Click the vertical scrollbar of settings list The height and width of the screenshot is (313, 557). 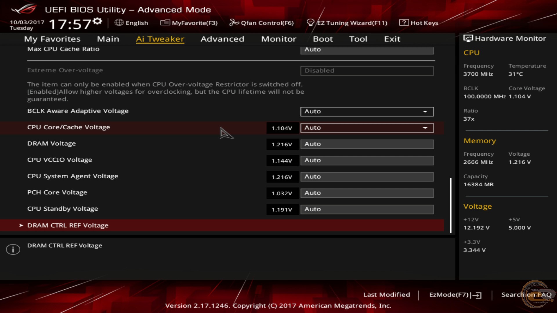click(x=451, y=205)
